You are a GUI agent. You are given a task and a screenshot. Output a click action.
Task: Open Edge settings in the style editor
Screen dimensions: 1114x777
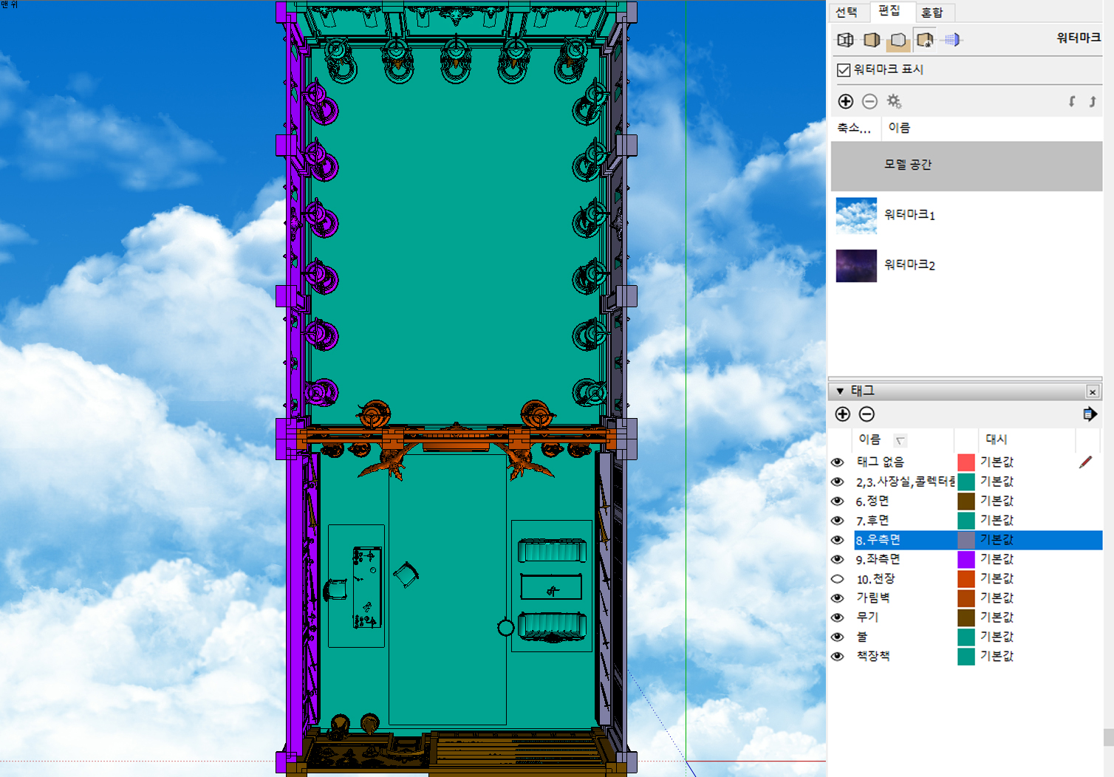click(x=845, y=40)
